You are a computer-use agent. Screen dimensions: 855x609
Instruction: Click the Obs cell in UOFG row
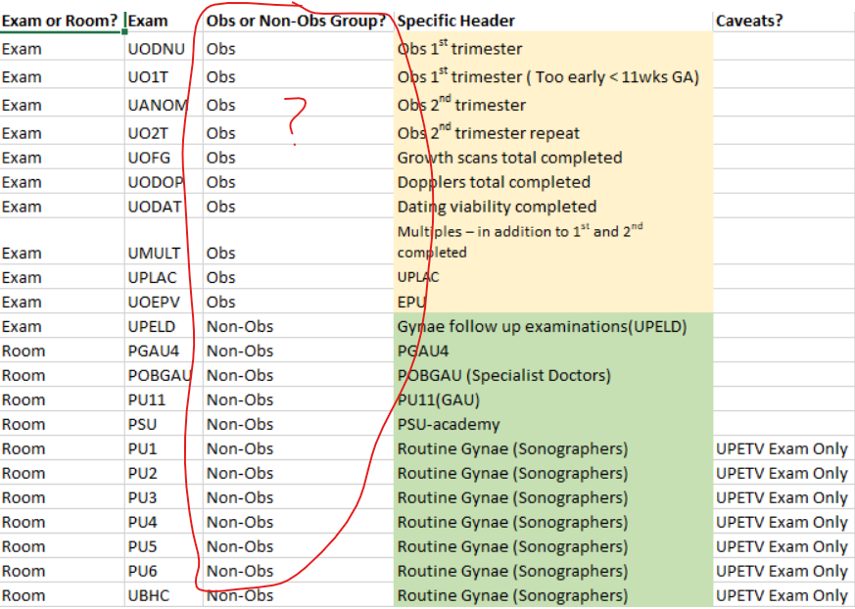[299, 158]
